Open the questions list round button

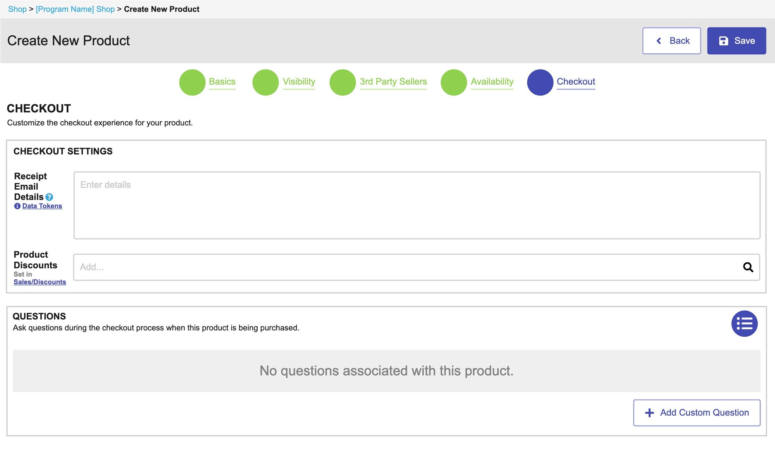744,324
